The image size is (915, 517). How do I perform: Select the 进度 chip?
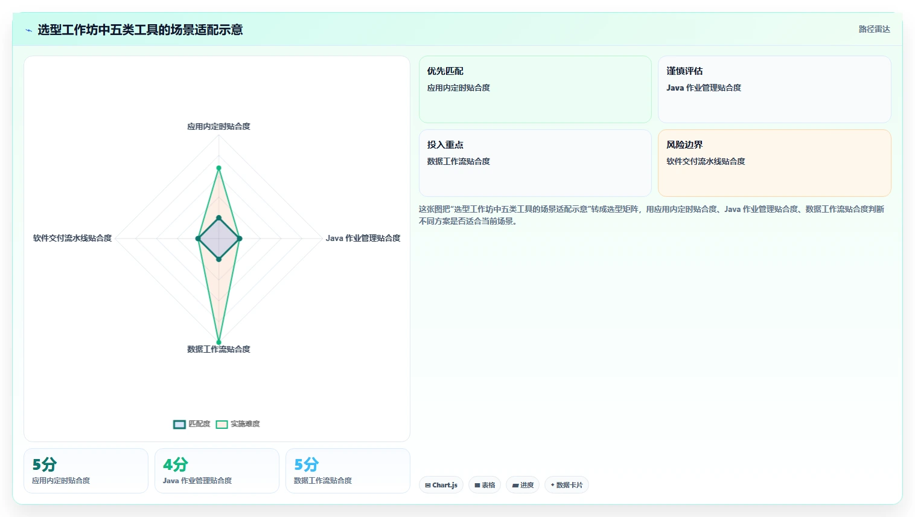tap(523, 485)
